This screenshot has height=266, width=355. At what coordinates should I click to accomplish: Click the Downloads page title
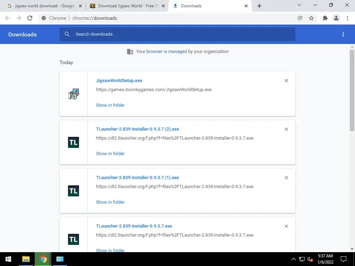click(x=23, y=34)
